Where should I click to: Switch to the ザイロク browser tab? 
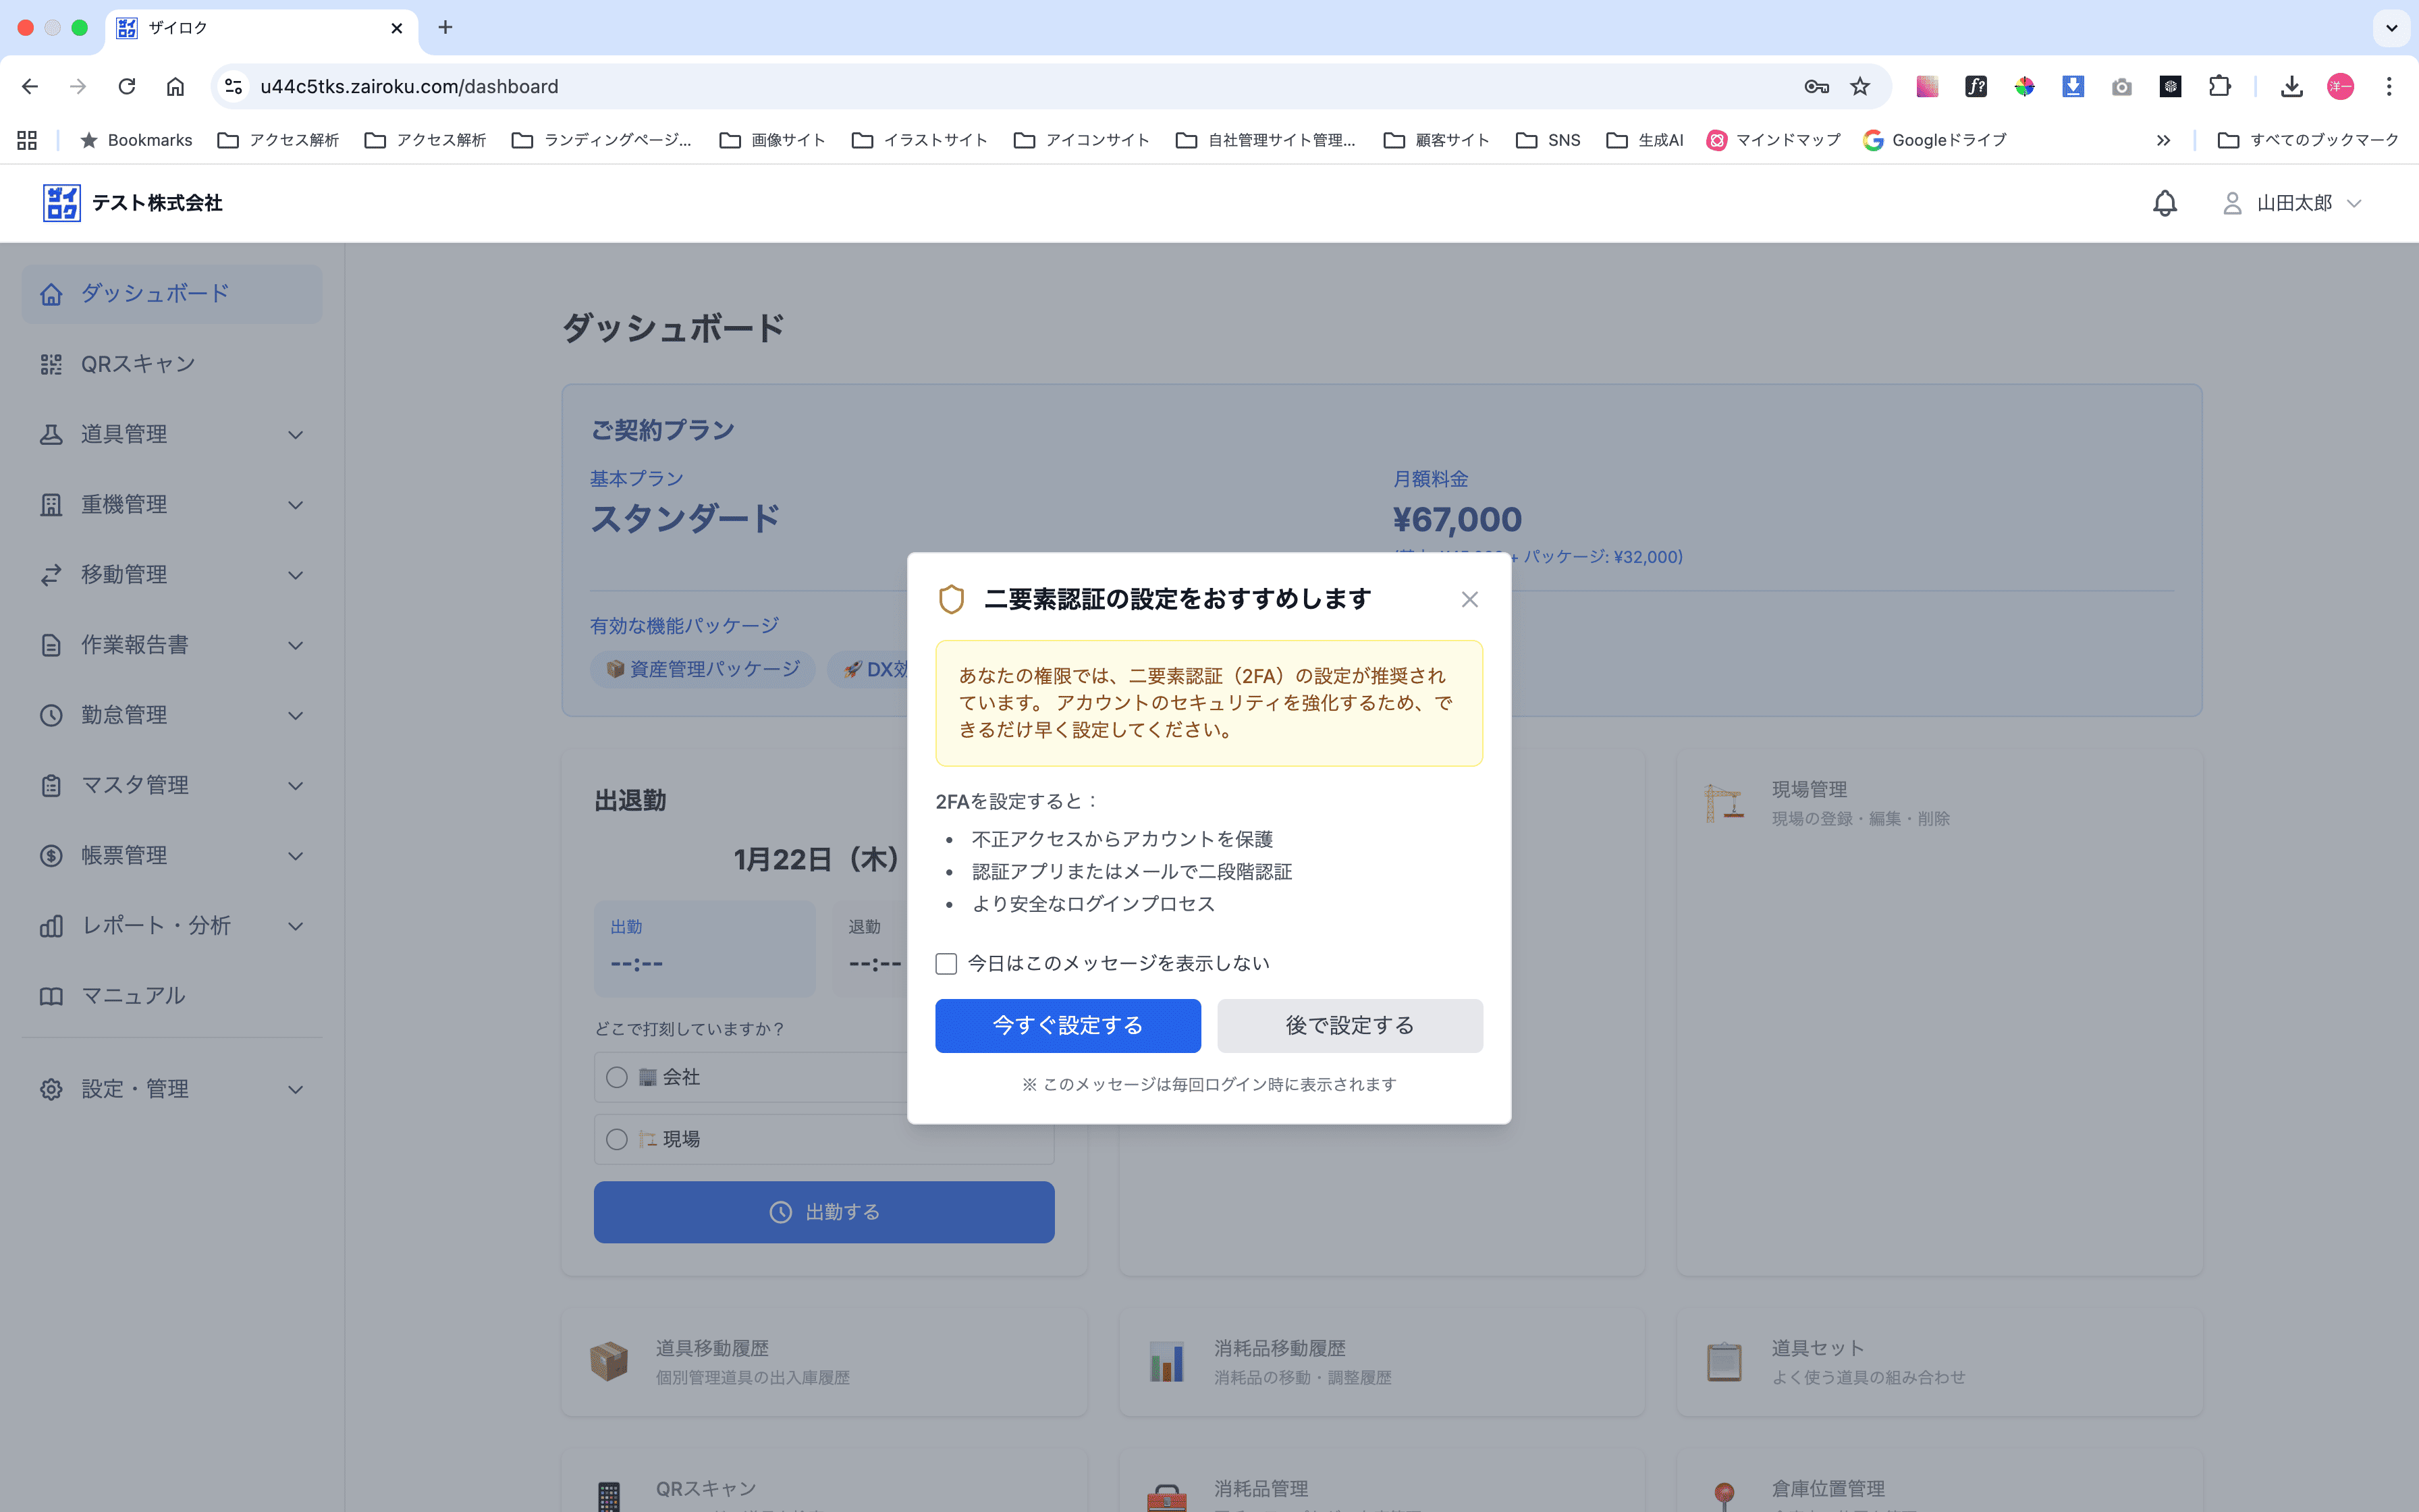pos(200,28)
